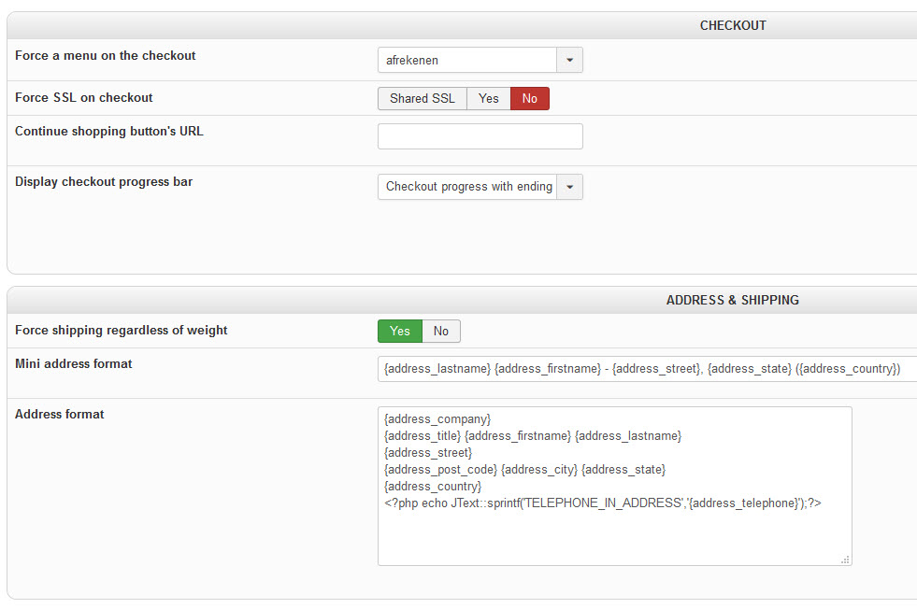
Task: Click the Force SSL on checkout label
Action: coord(83,97)
